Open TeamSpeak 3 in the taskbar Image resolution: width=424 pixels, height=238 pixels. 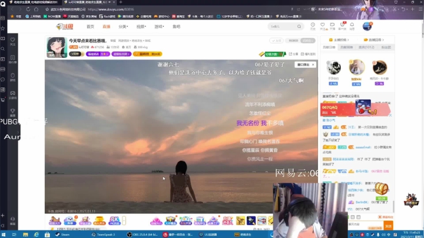[x=104, y=234]
